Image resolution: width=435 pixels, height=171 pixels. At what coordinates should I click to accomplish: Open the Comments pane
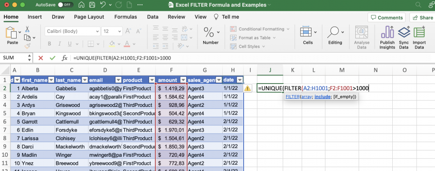pyautogui.click(x=387, y=18)
